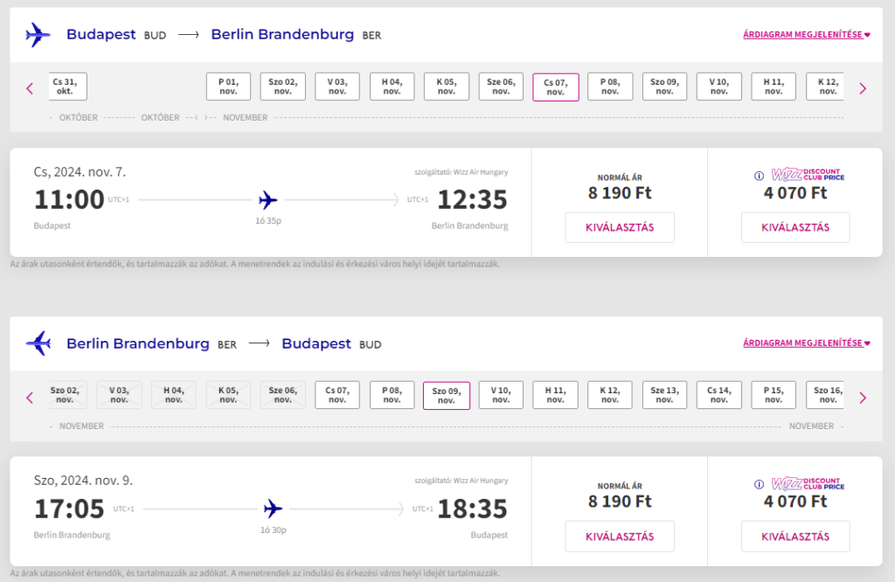Select outbound date Cs 31, okt.

(66, 87)
